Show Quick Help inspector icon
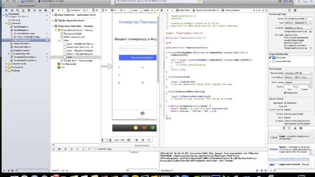Screen dimensions: 315x177 tap(295, 10)
